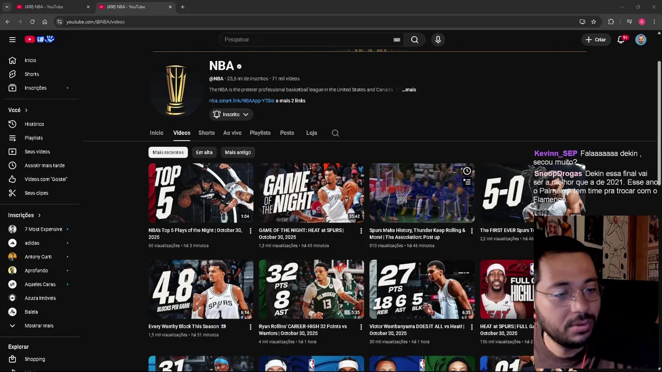Switch to the Loja tab
This screenshot has width=662, height=372.
click(311, 133)
